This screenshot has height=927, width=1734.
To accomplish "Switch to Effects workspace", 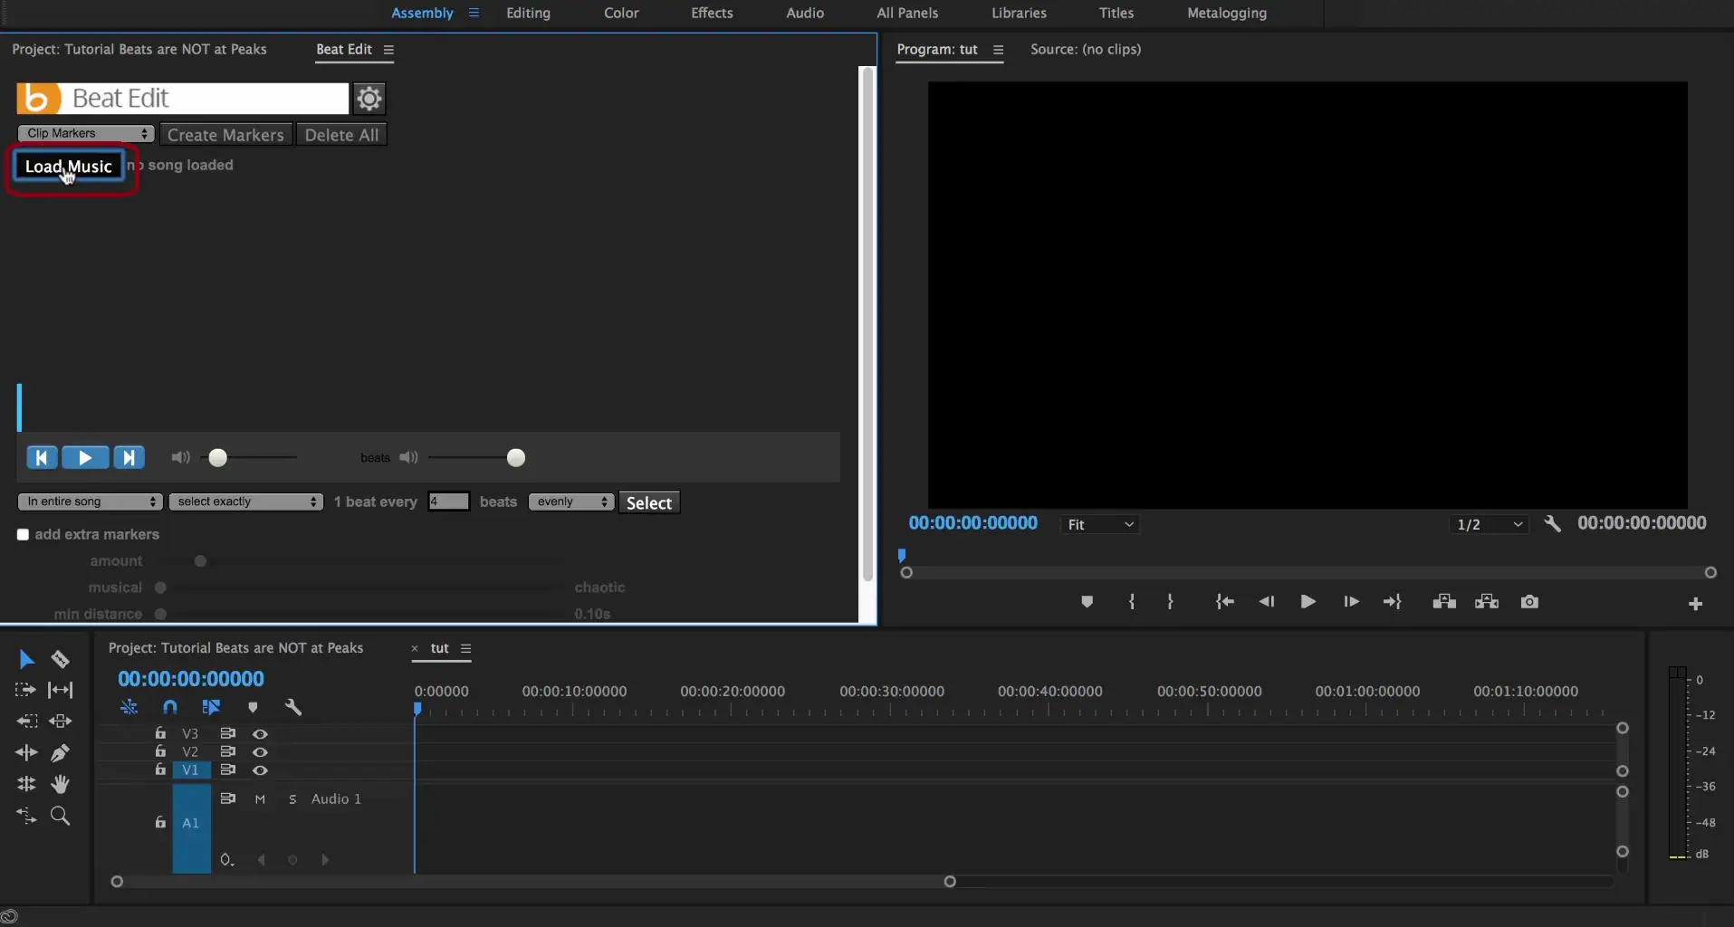I will 712,13.
